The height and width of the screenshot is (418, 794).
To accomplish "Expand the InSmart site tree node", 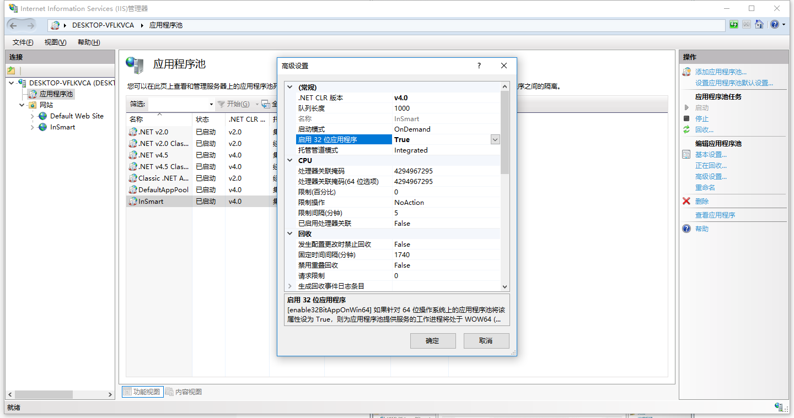I will tap(33, 127).
